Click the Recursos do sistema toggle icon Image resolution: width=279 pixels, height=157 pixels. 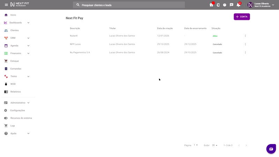(x=6, y=118)
